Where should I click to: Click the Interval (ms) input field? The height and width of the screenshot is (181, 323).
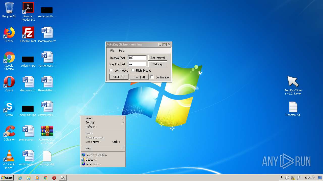[x=137, y=58]
